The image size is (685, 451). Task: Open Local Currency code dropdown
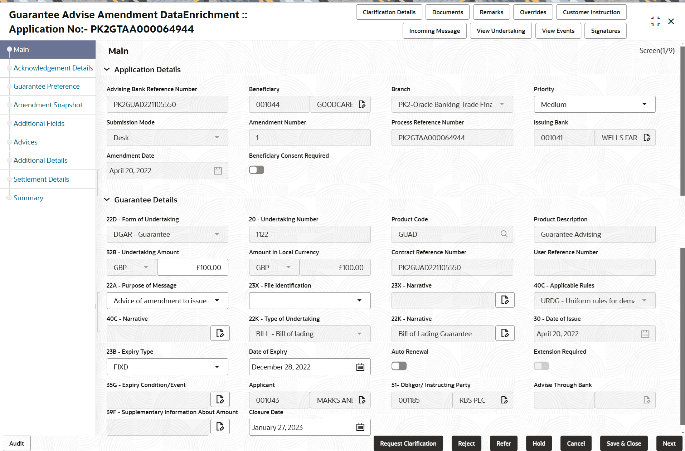point(274,268)
